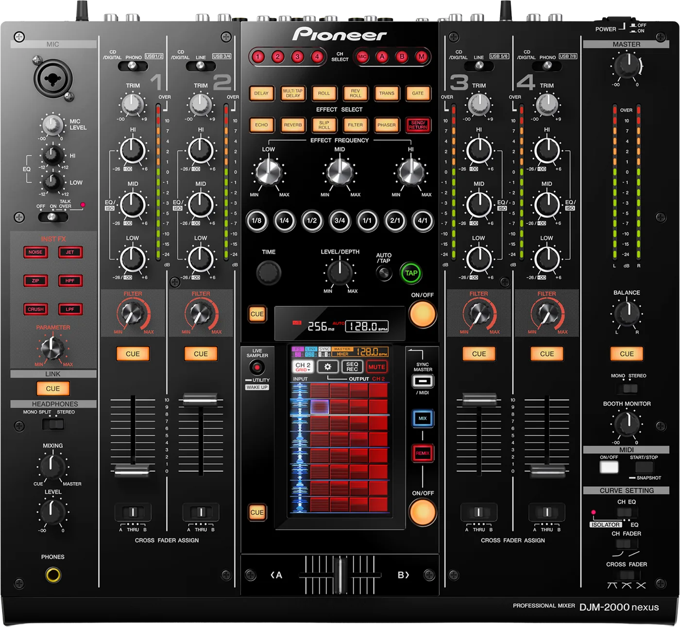Flip channel 1 crossfader assign switch
680x627 pixels.
click(x=133, y=512)
